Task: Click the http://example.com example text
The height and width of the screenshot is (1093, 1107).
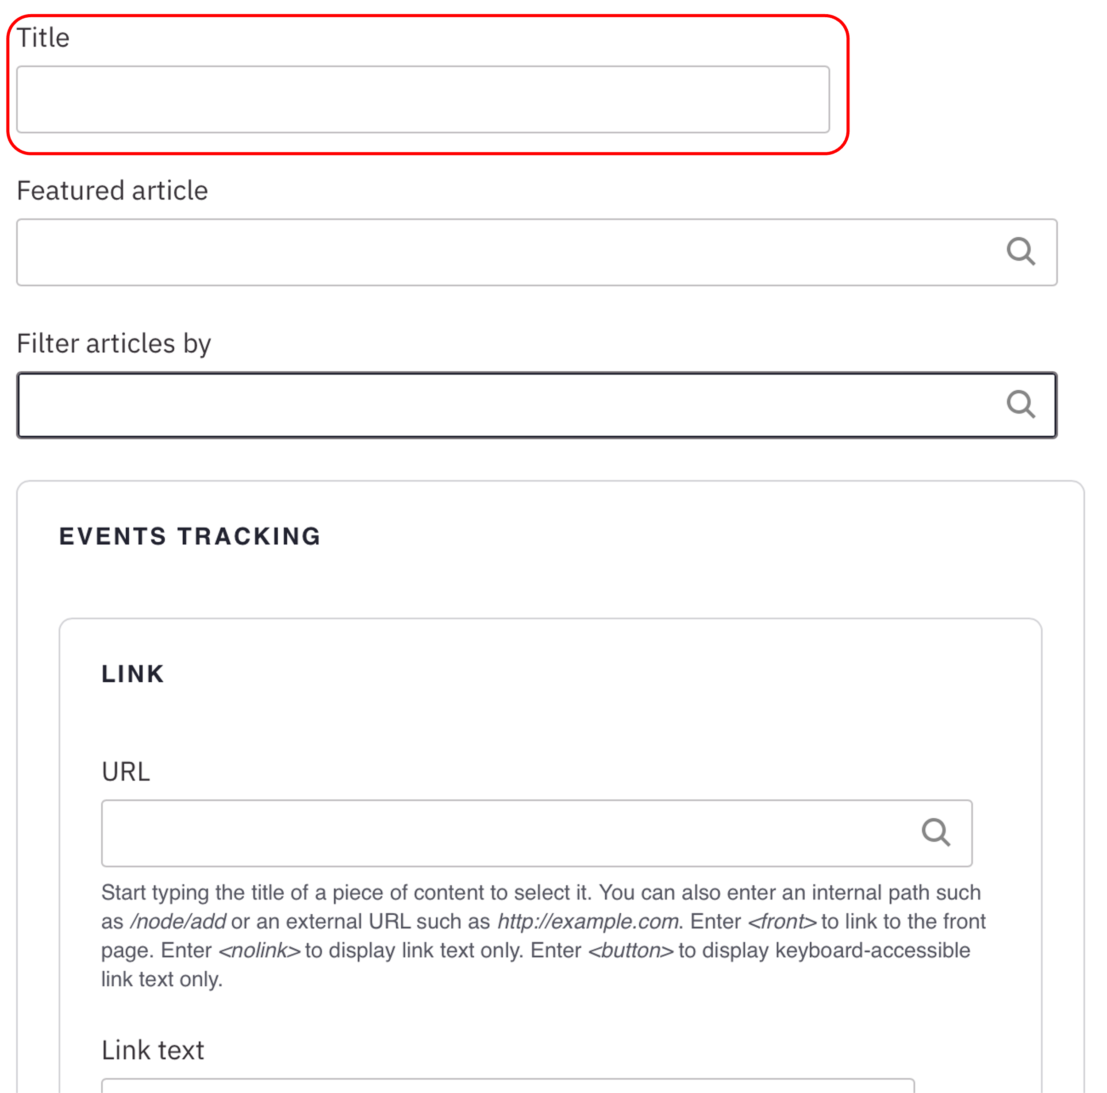Action: tap(588, 921)
